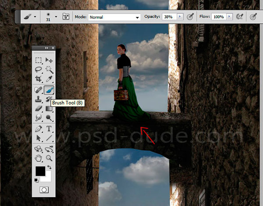
Task: Select the Brush tool in the toolbox
Action: (49, 90)
